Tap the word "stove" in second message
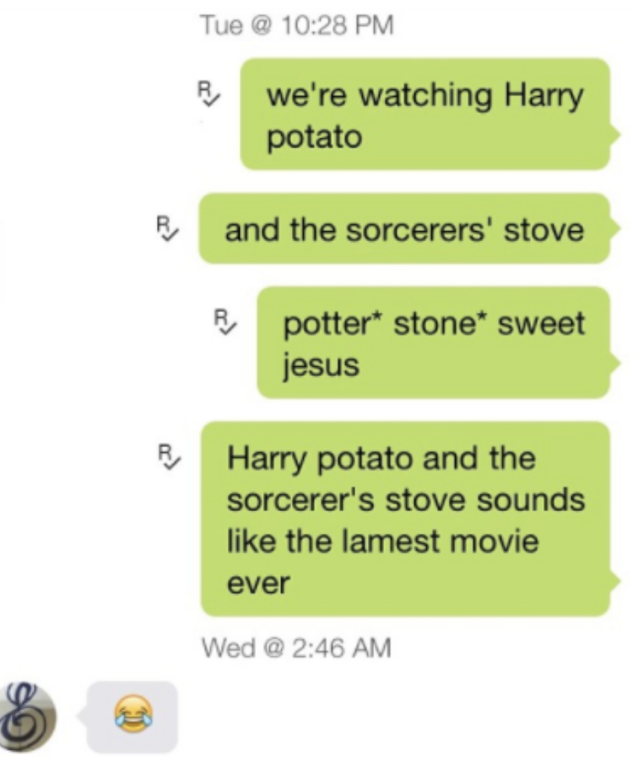Image resolution: width=630 pixels, height=757 pixels. pyautogui.click(x=544, y=229)
